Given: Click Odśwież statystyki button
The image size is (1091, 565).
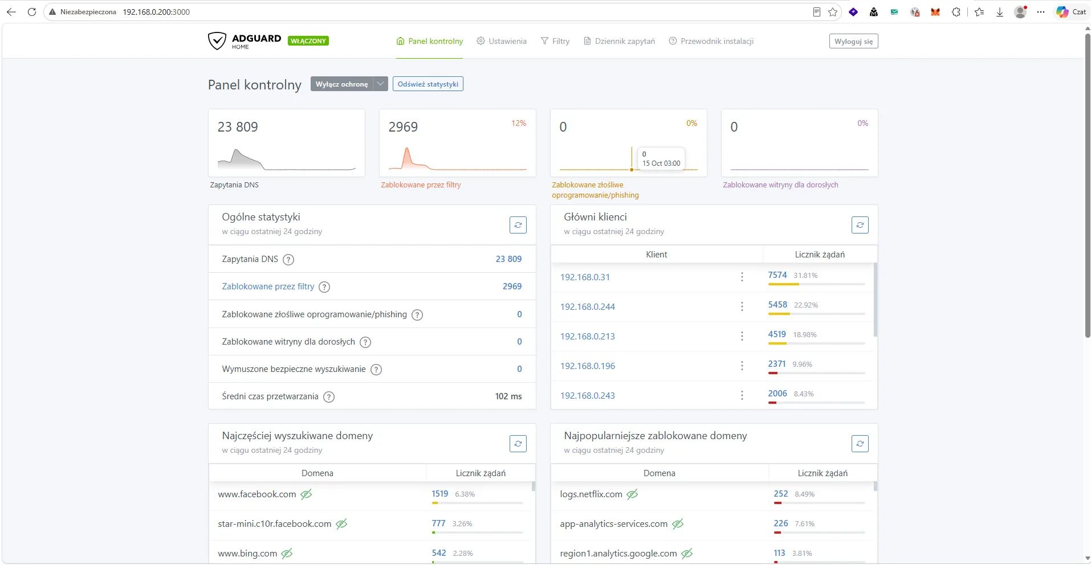Looking at the screenshot, I should (x=428, y=84).
